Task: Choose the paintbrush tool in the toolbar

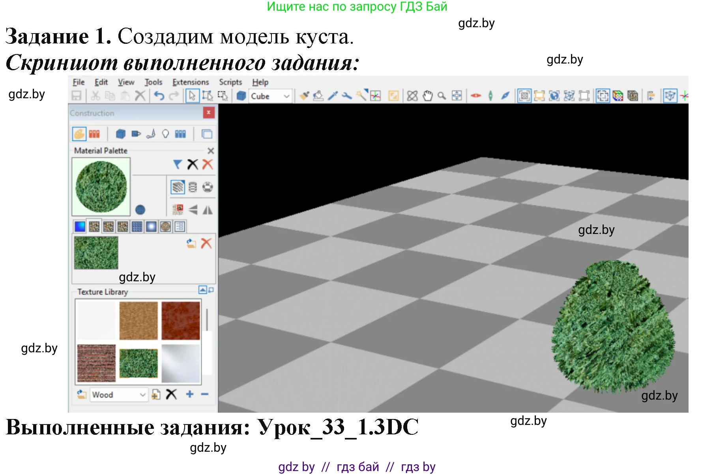Action: [304, 96]
